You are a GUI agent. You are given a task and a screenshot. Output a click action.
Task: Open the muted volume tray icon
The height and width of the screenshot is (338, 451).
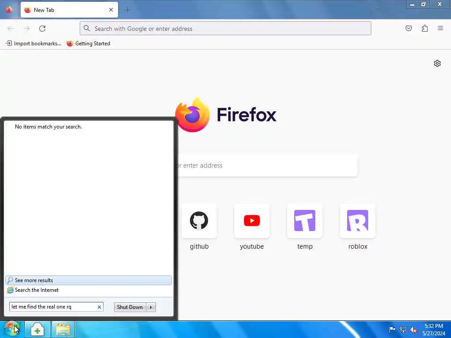tap(414, 330)
